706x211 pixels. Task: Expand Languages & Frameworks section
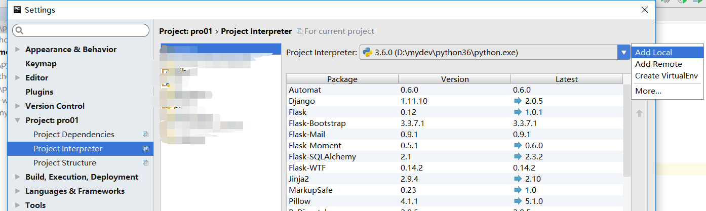point(18,191)
